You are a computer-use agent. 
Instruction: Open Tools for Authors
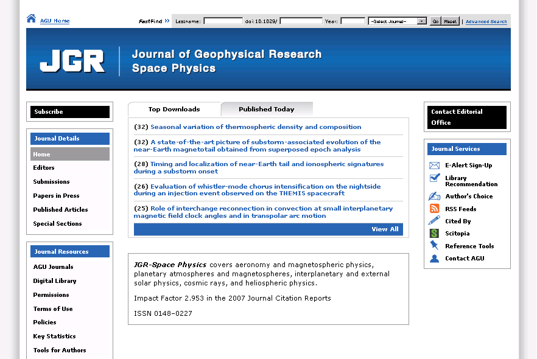[x=59, y=350]
